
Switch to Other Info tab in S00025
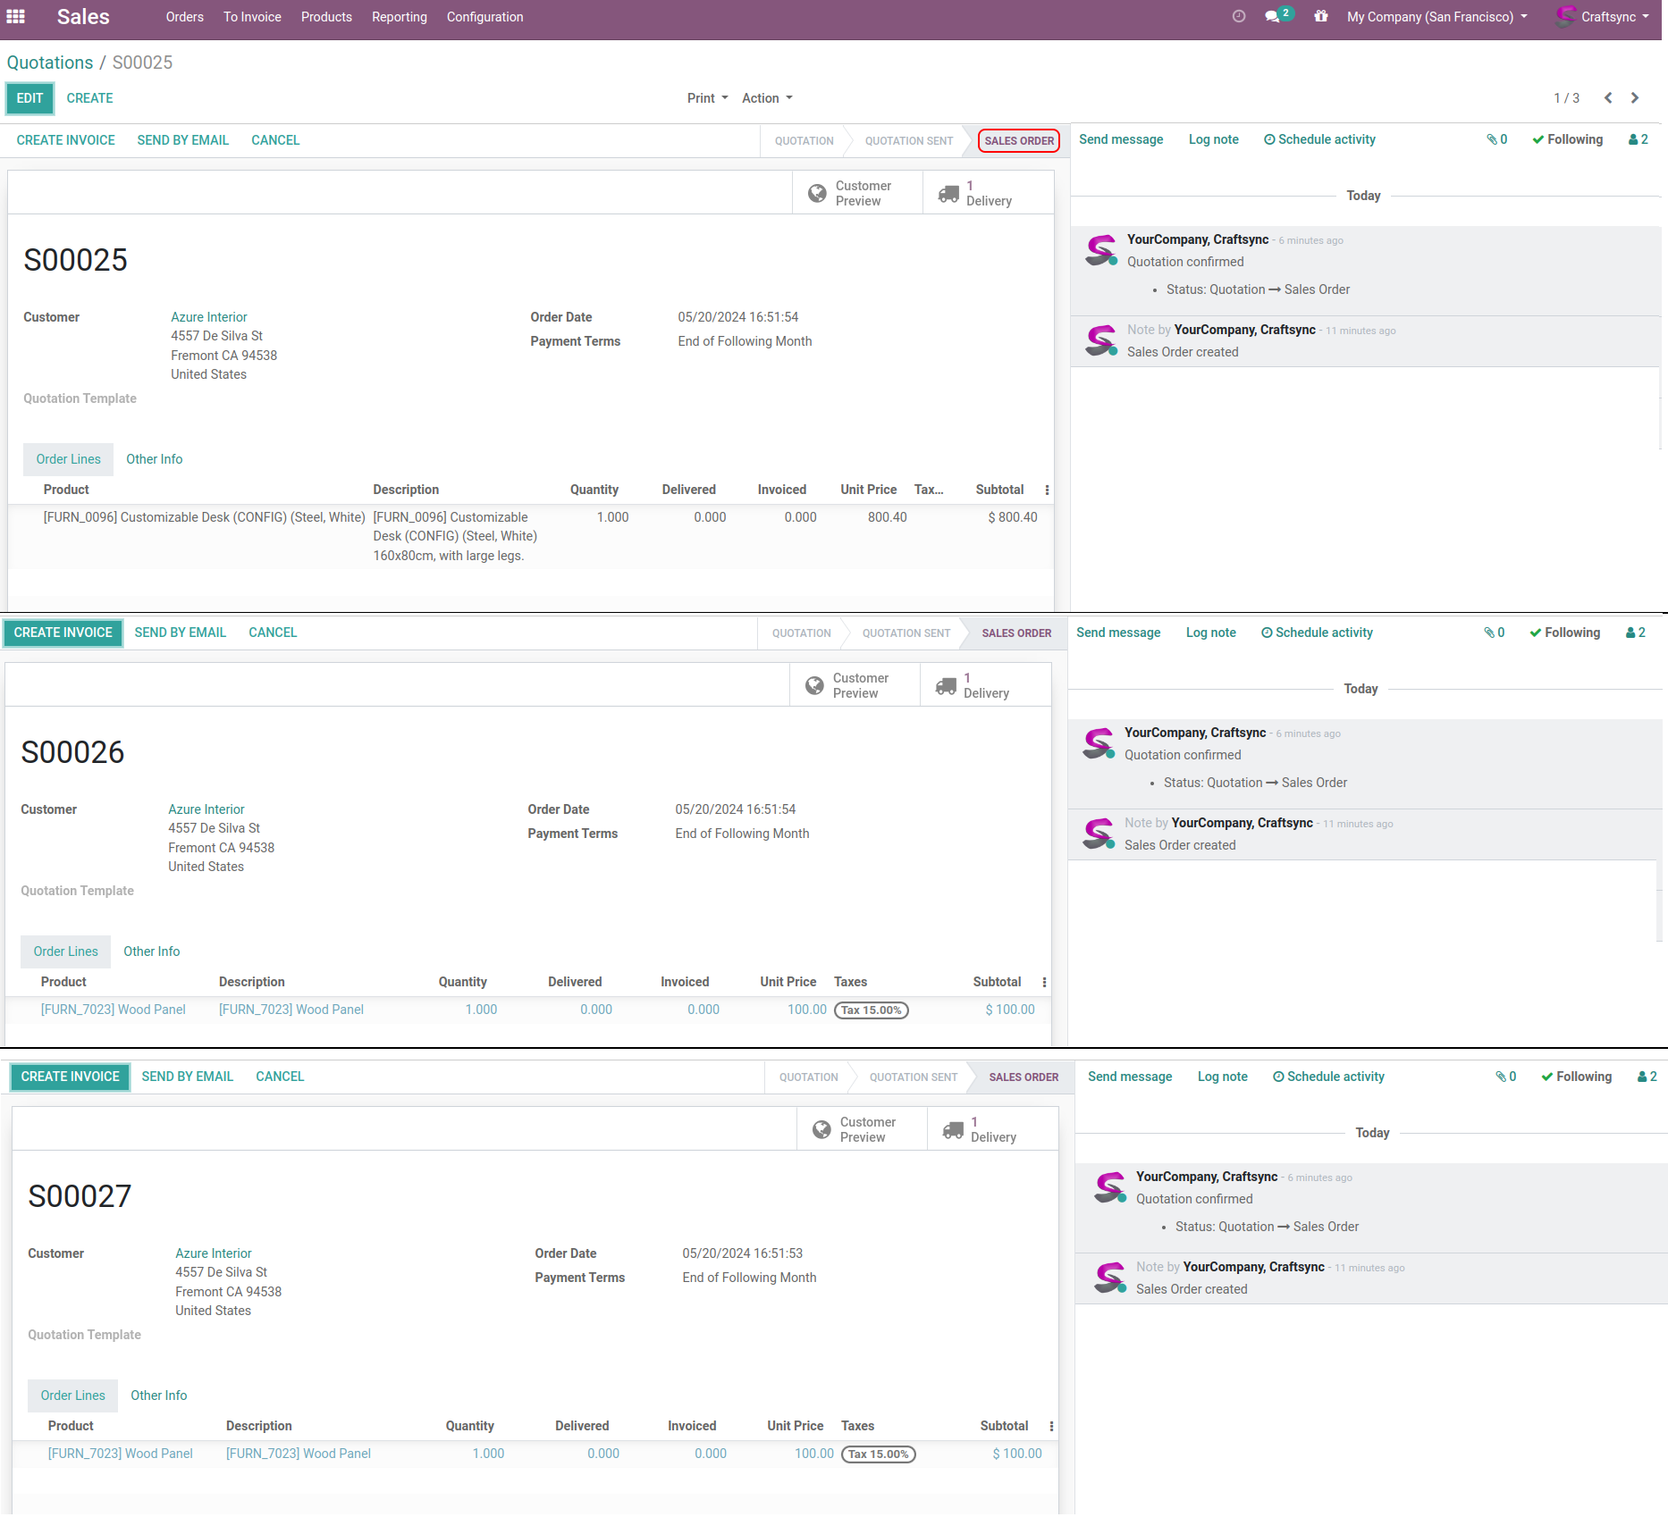pos(154,459)
